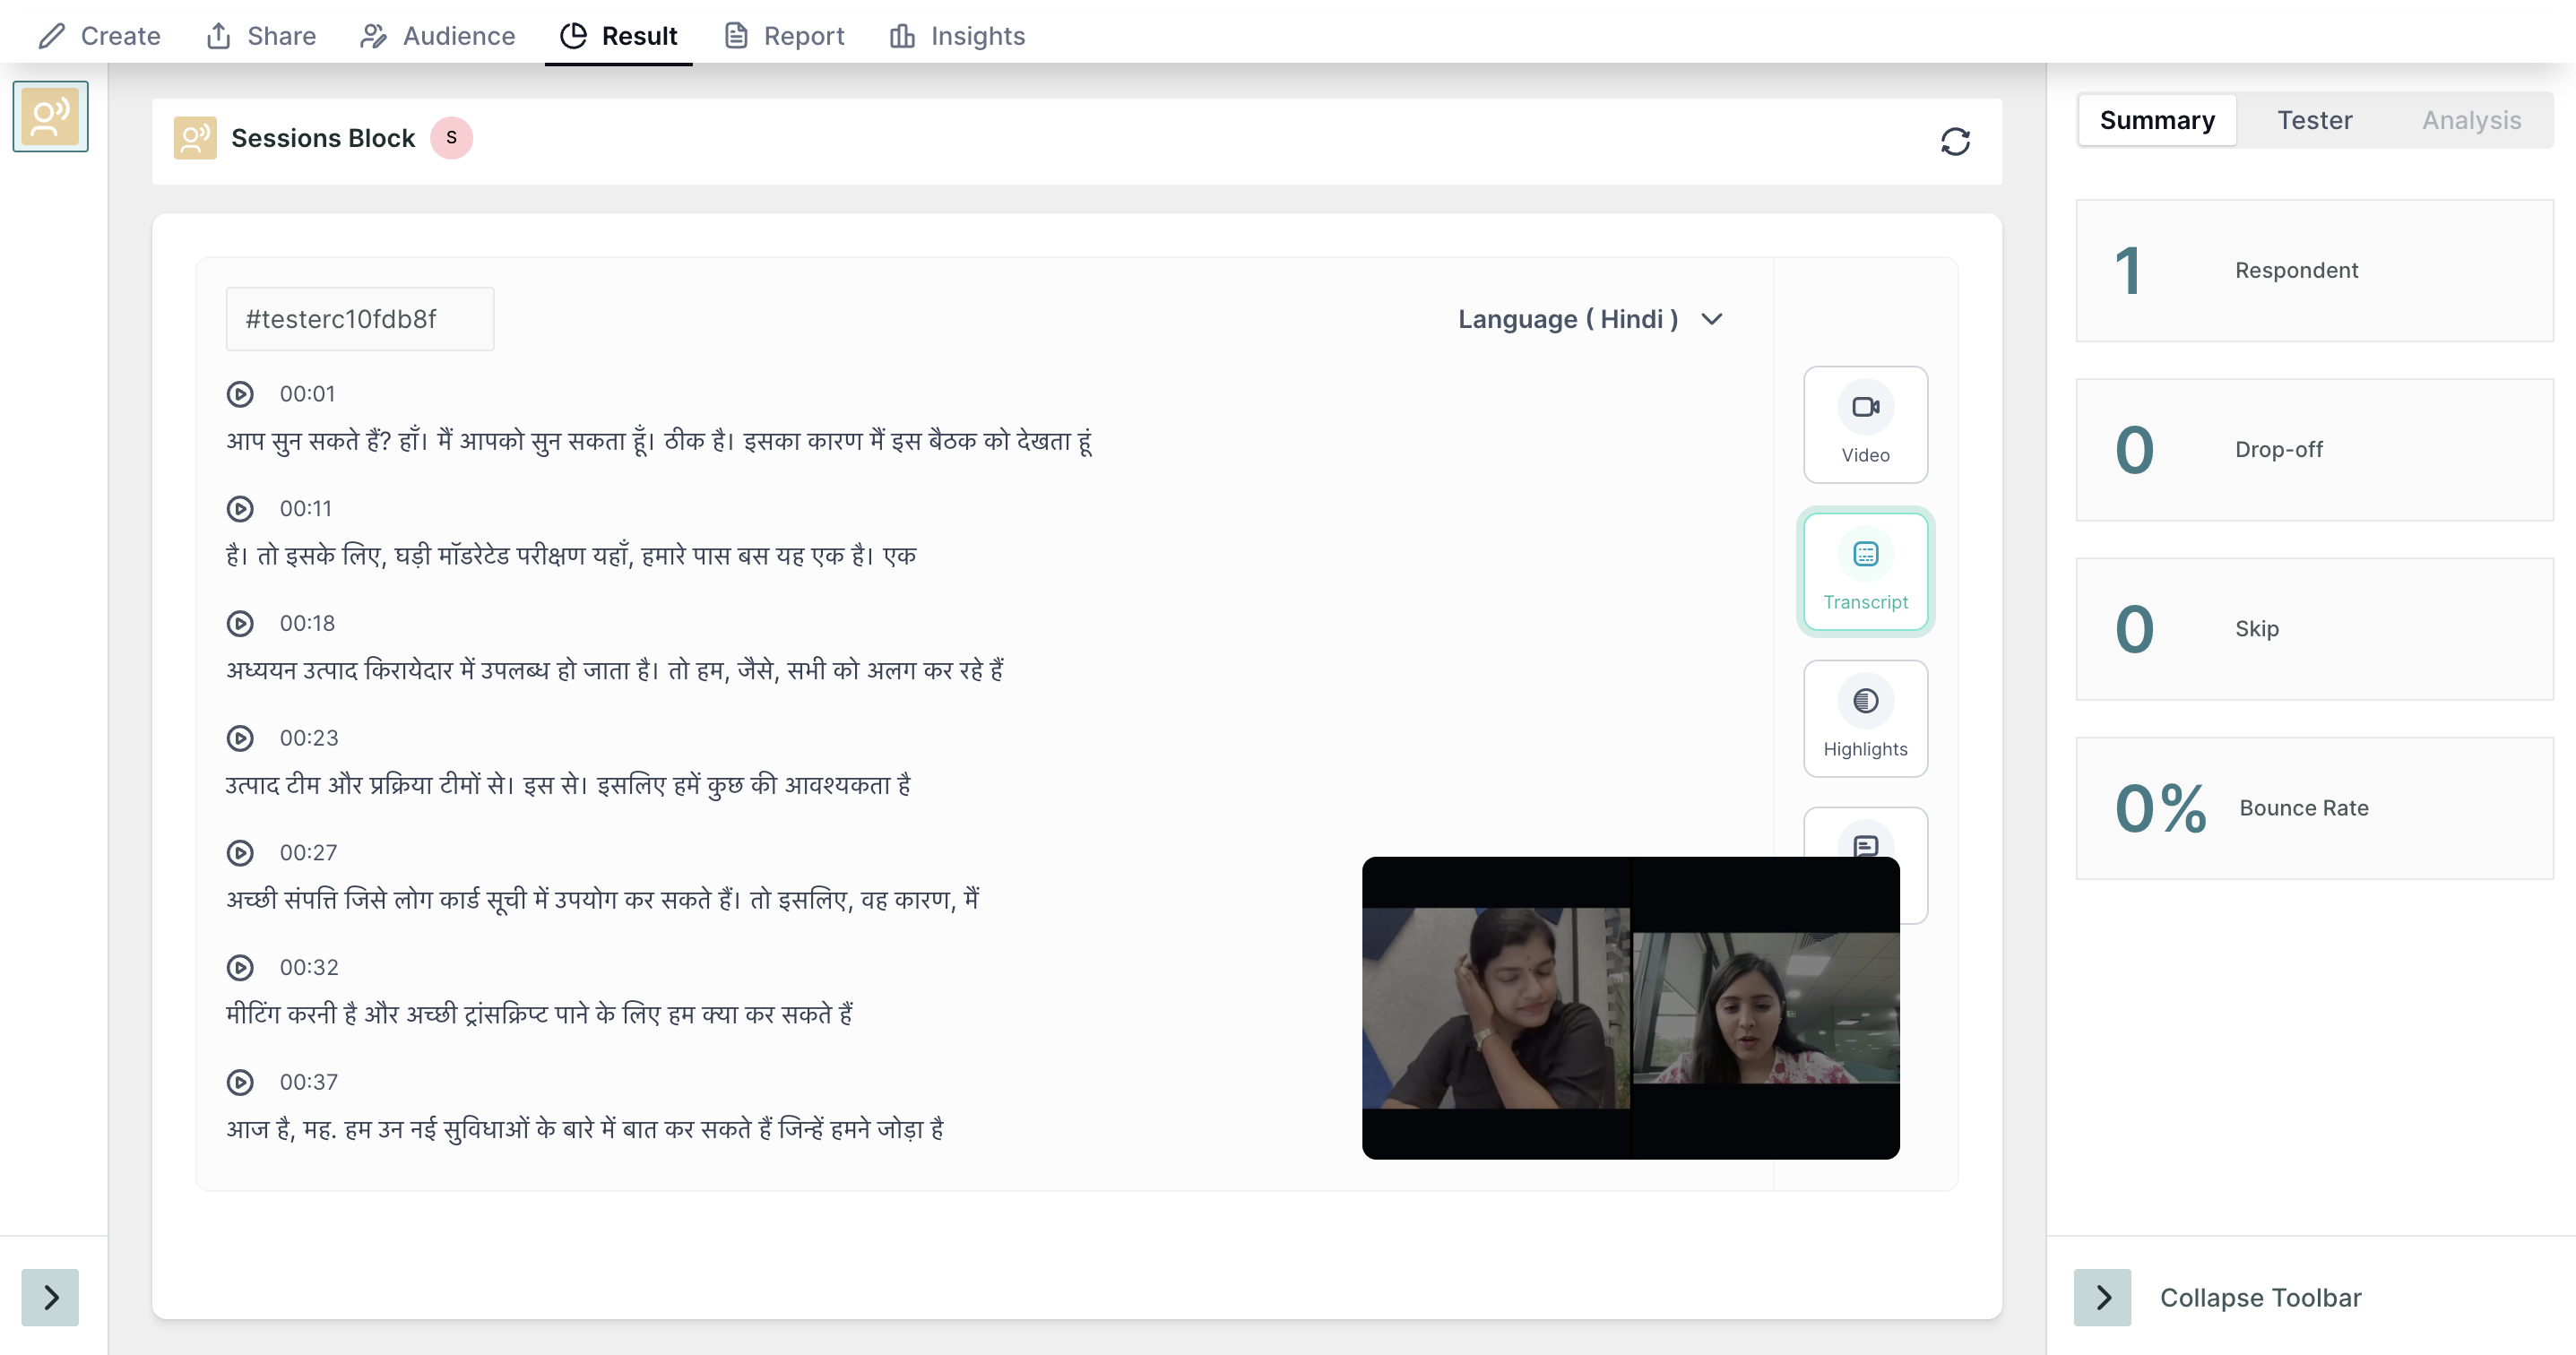Play transcript segment at 00:23
Viewport: 2576px width, 1355px height.
pyautogui.click(x=240, y=738)
